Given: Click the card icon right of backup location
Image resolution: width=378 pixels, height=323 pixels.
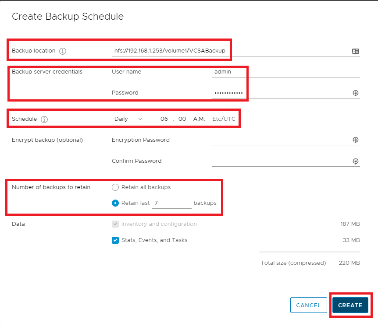Looking at the screenshot, I should coord(356,51).
